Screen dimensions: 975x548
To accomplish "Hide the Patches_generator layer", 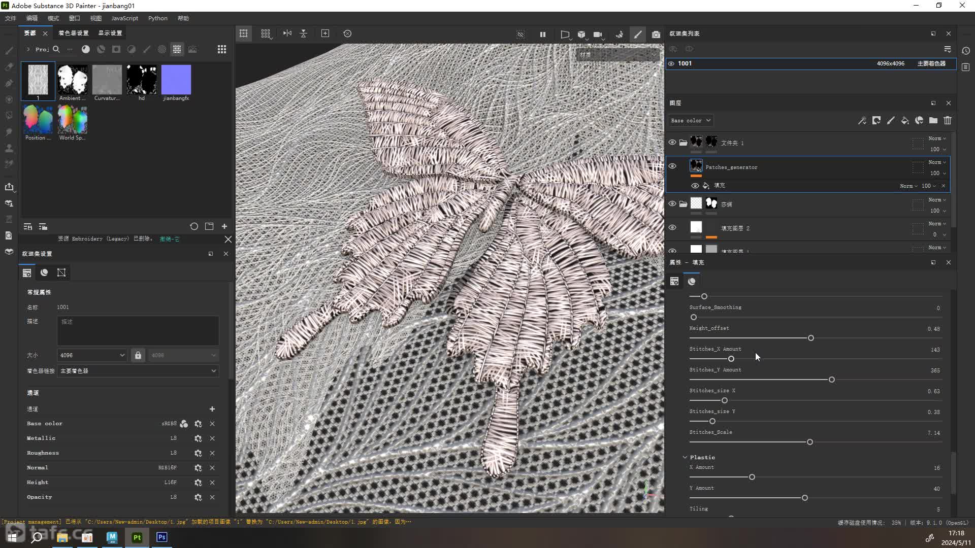I will 672,166.
